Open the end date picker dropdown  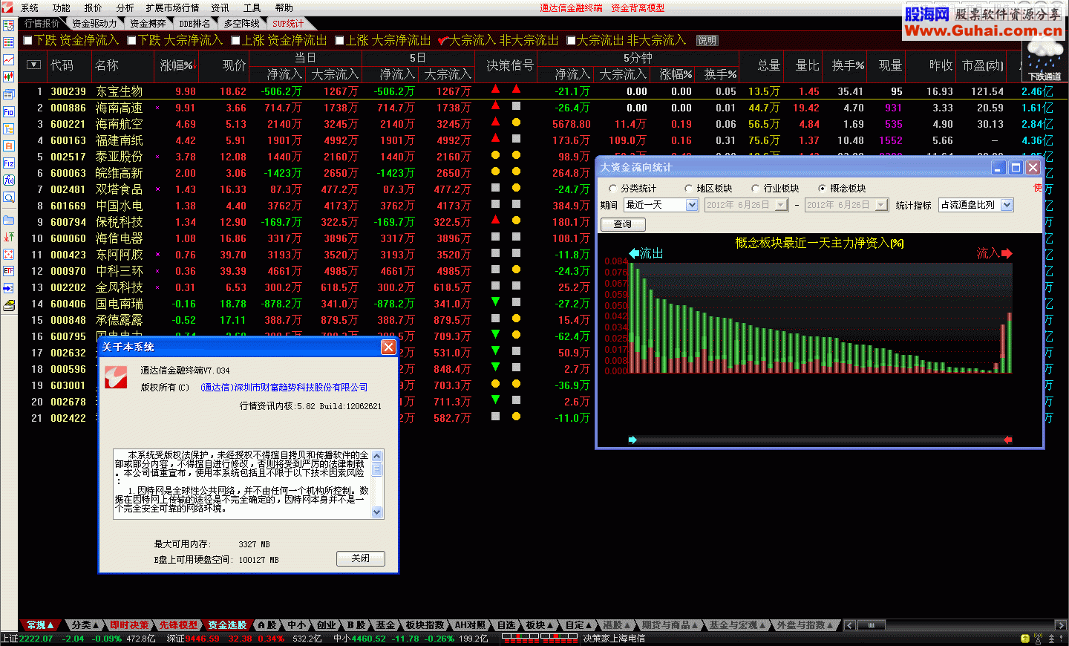881,205
